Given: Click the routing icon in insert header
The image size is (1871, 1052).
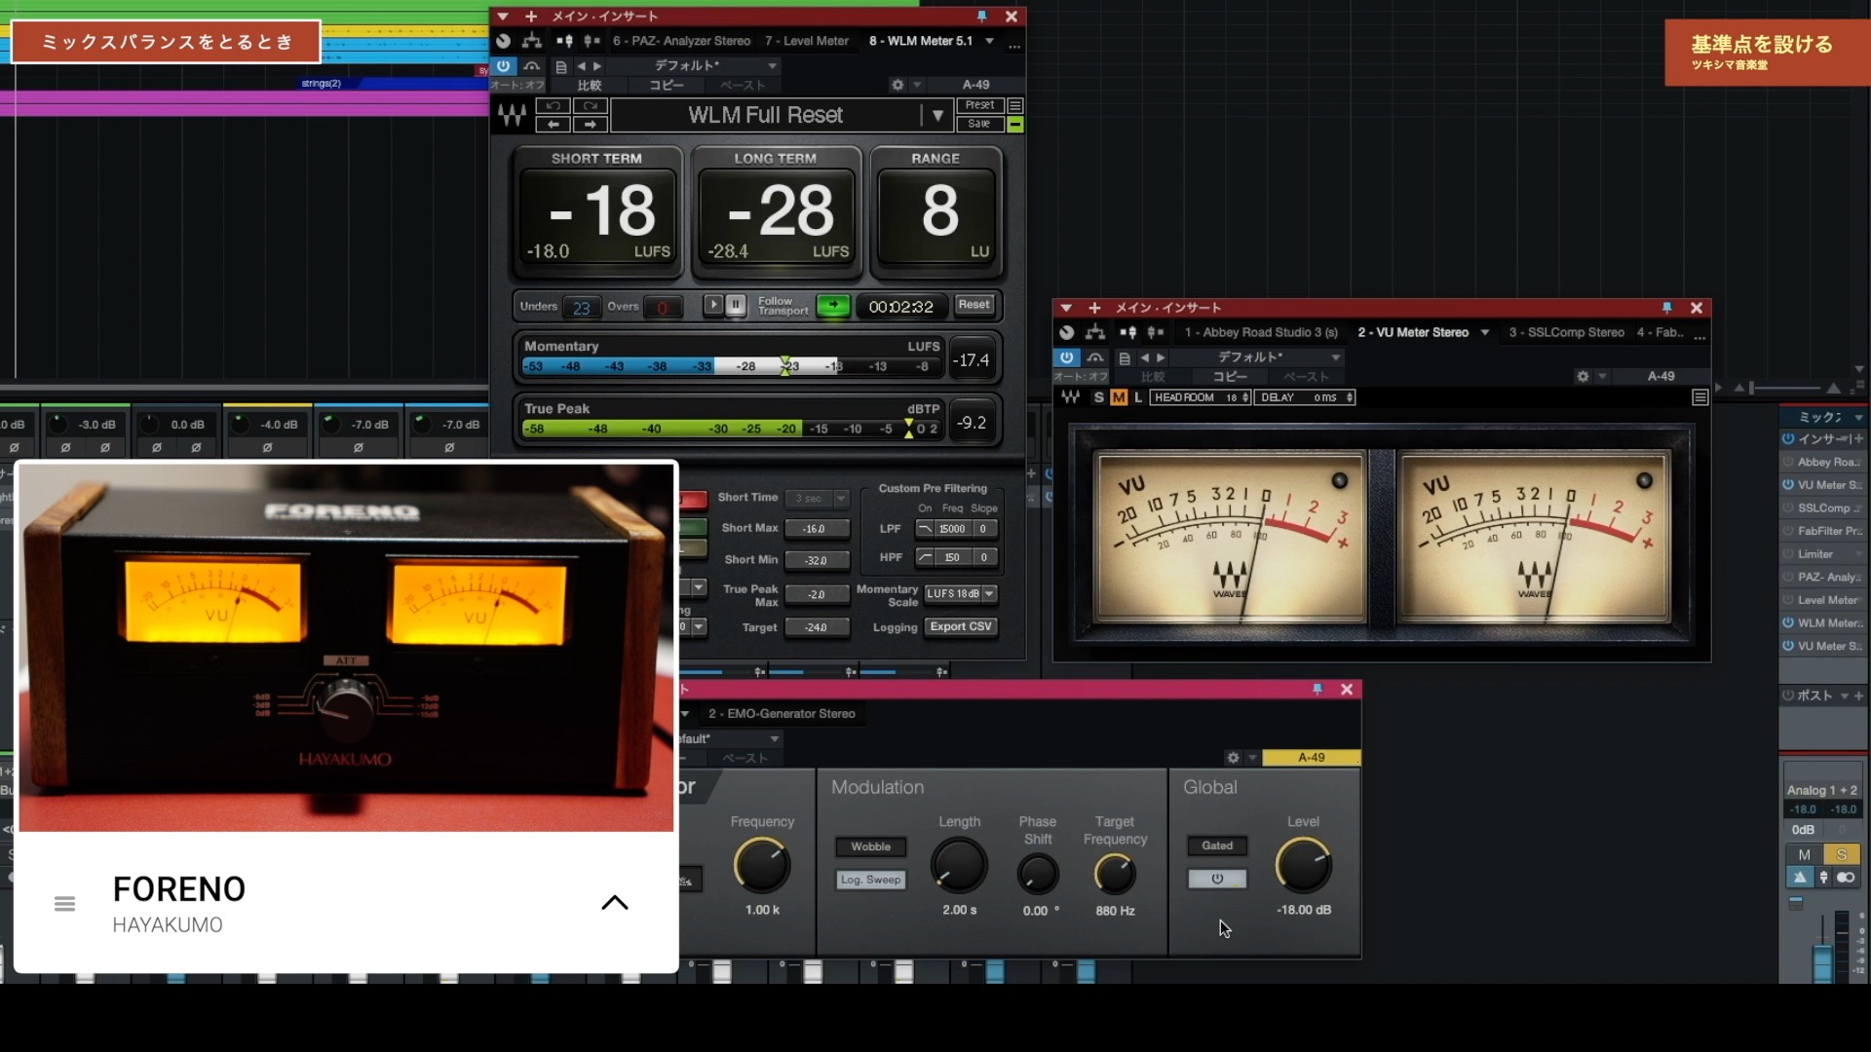Looking at the screenshot, I should point(532,41).
